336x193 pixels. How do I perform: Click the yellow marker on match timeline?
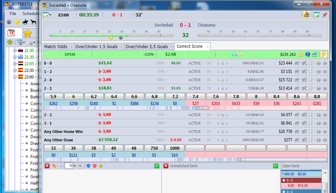pos(111,37)
